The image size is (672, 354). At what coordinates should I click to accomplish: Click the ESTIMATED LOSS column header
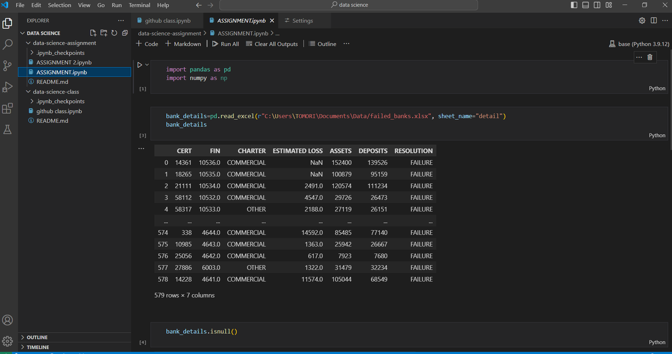click(x=297, y=151)
